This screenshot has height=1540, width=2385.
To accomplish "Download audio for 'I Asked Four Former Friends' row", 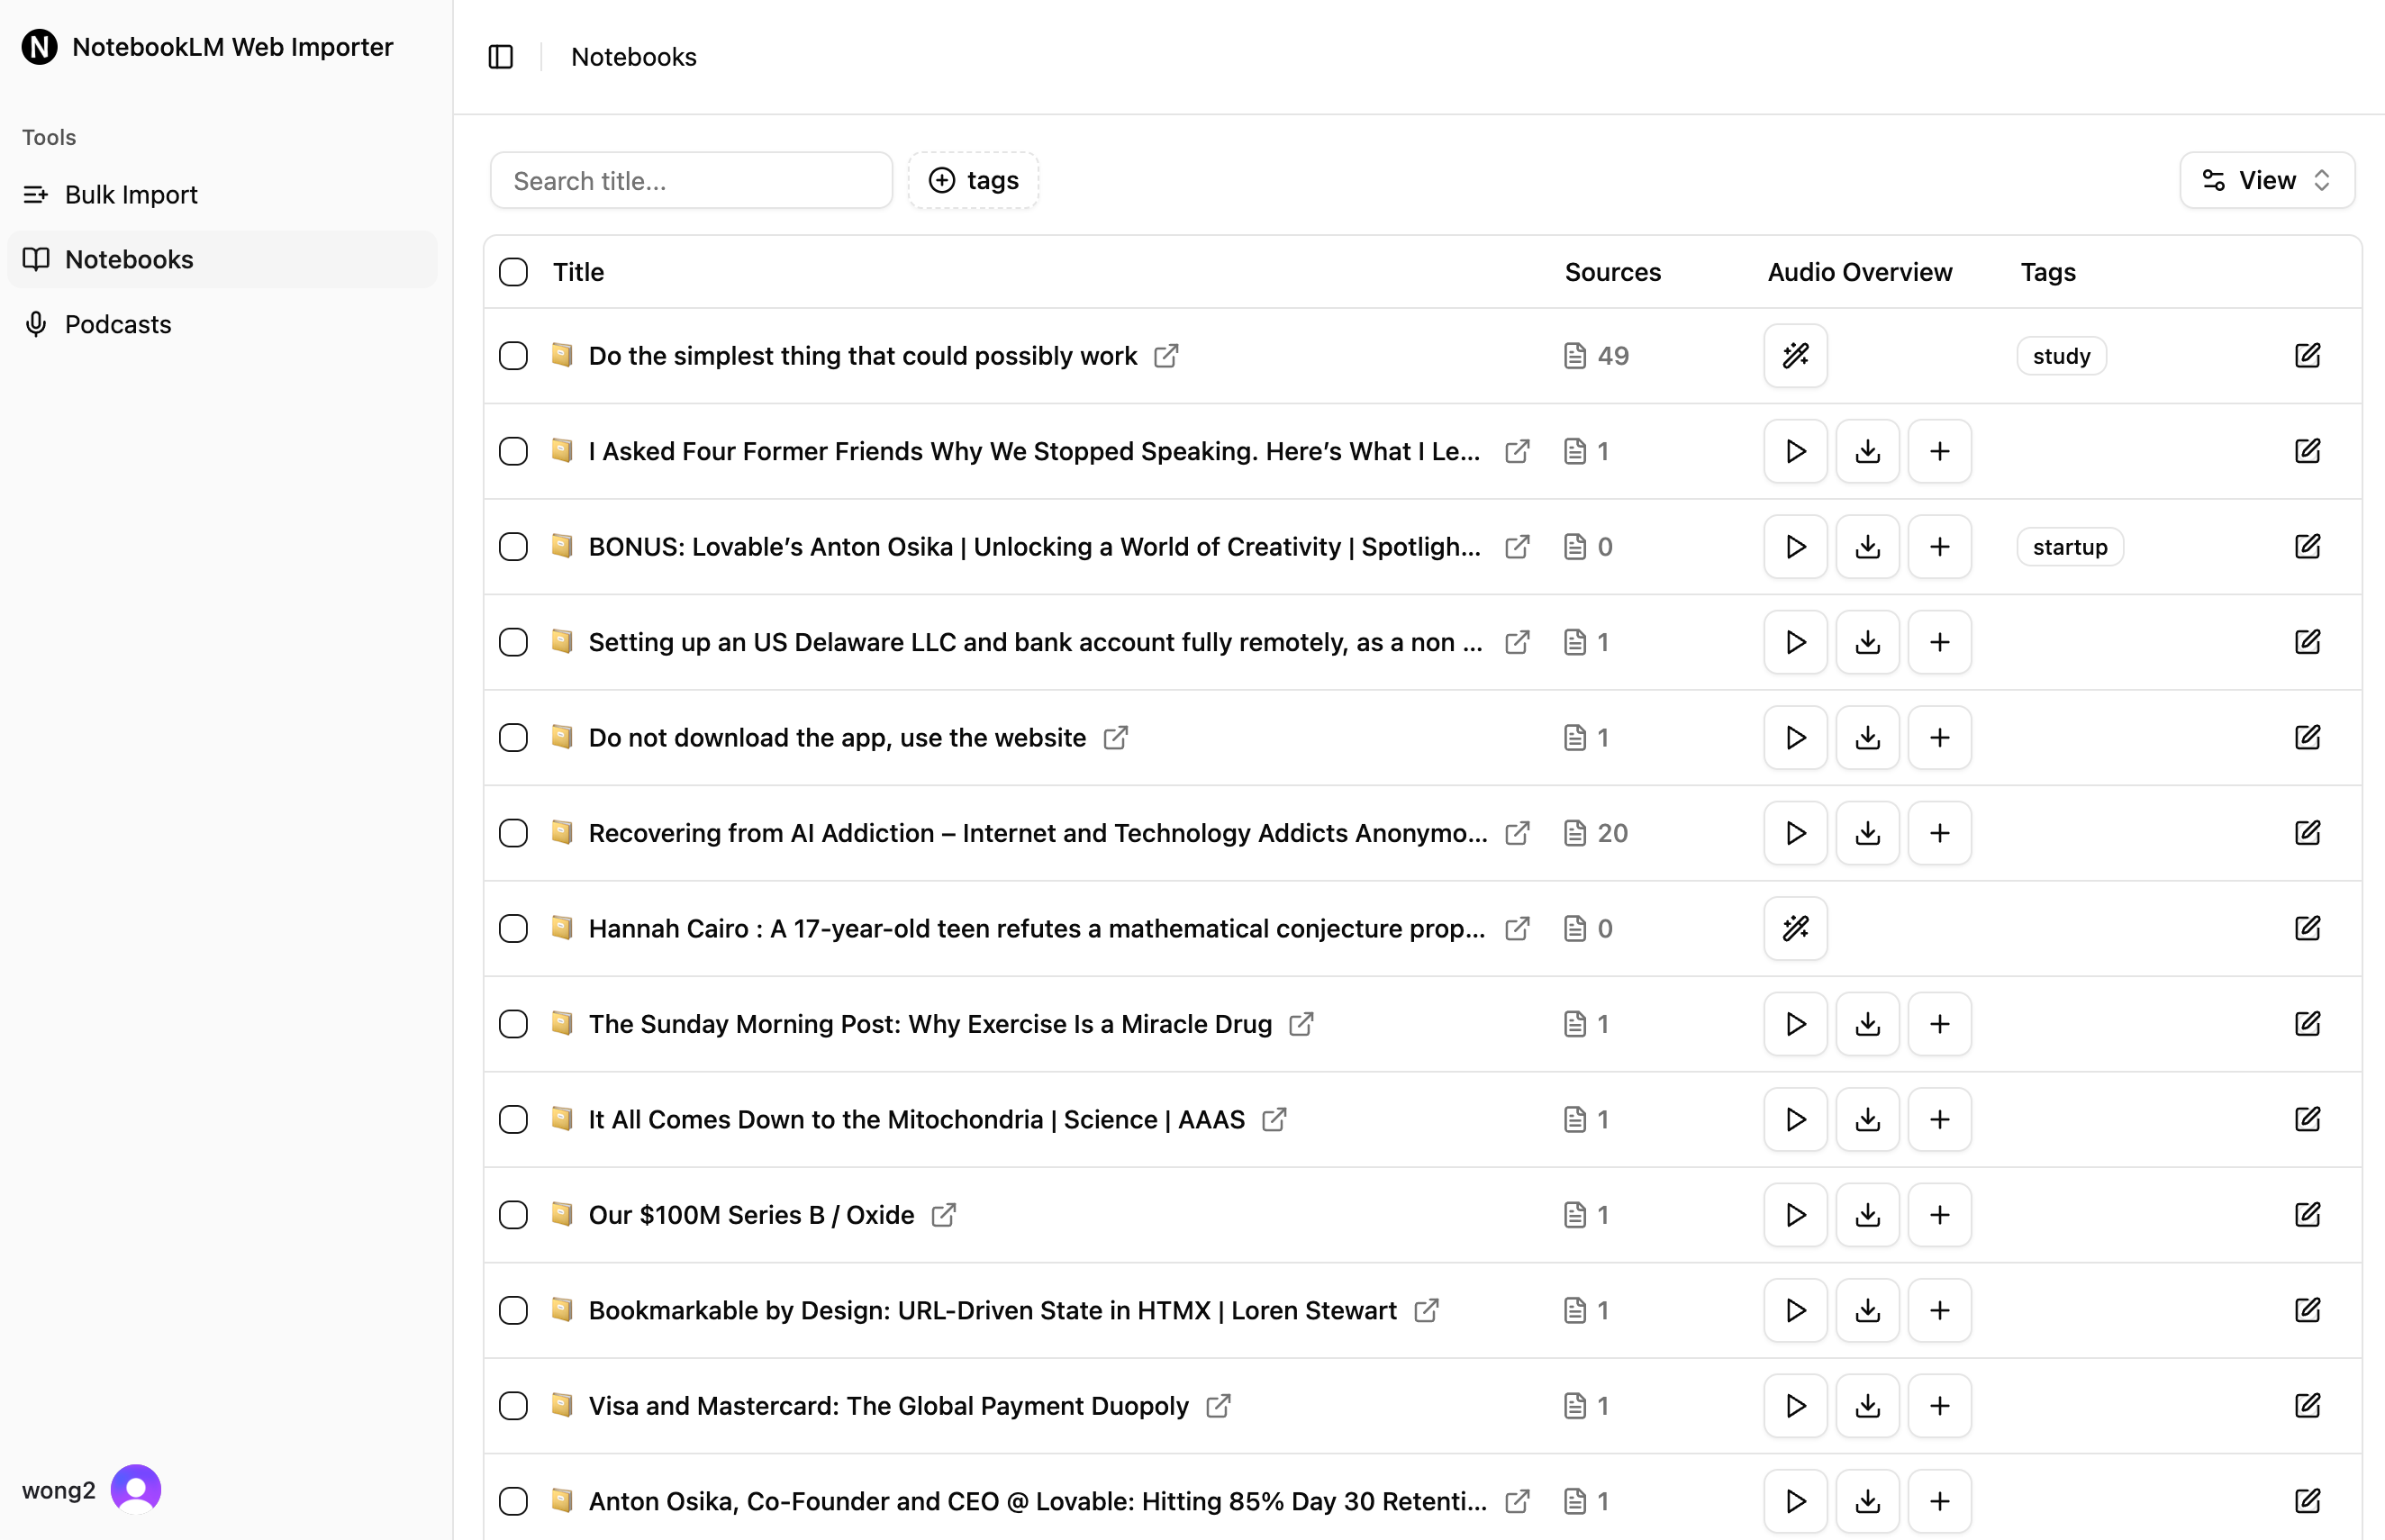I will pyautogui.click(x=1867, y=451).
